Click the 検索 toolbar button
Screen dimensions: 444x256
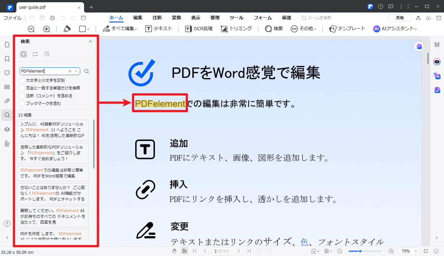[274, 29]
